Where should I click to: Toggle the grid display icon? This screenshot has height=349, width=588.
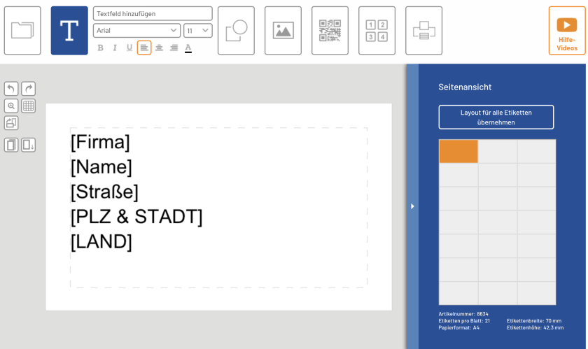(29, 106)
